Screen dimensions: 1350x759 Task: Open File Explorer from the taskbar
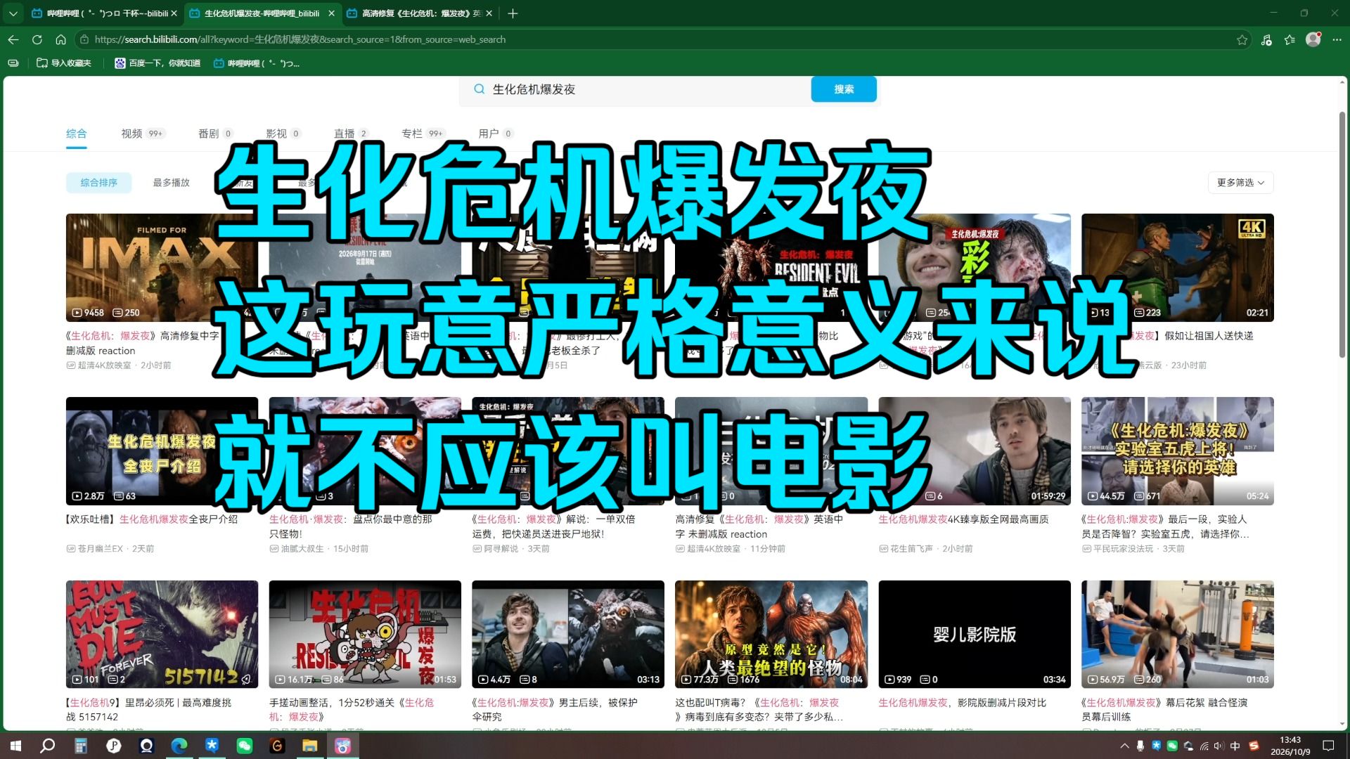[309, 746]
